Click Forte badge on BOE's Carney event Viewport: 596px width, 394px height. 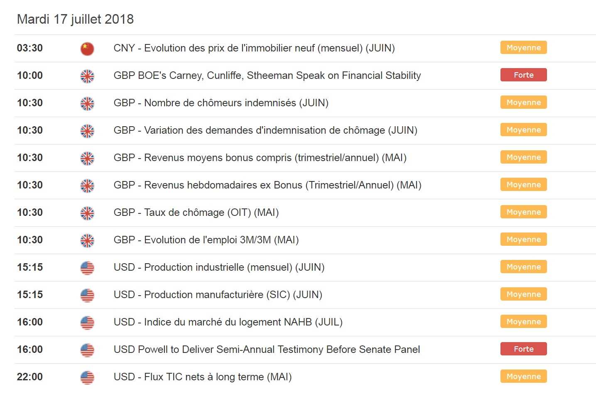(x=523, y=75)
